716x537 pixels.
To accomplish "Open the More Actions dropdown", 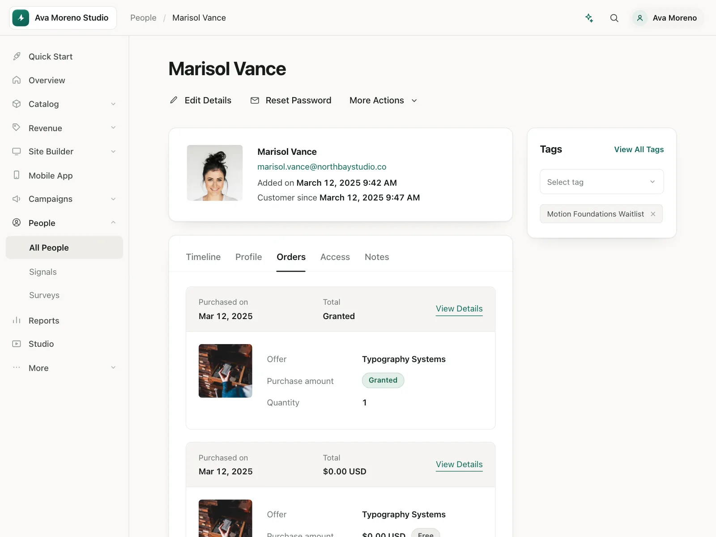I will tap(384, 100).
